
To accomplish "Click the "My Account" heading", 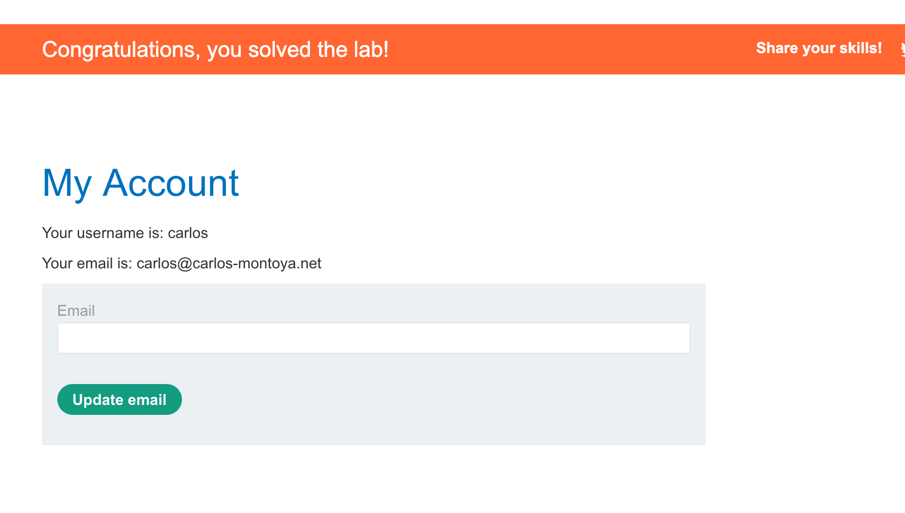I will [x=140, y=183].
